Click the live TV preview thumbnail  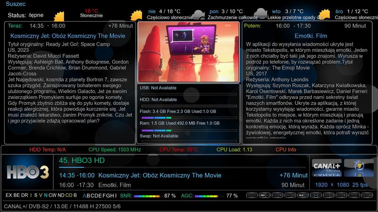[x=189, y=52]
